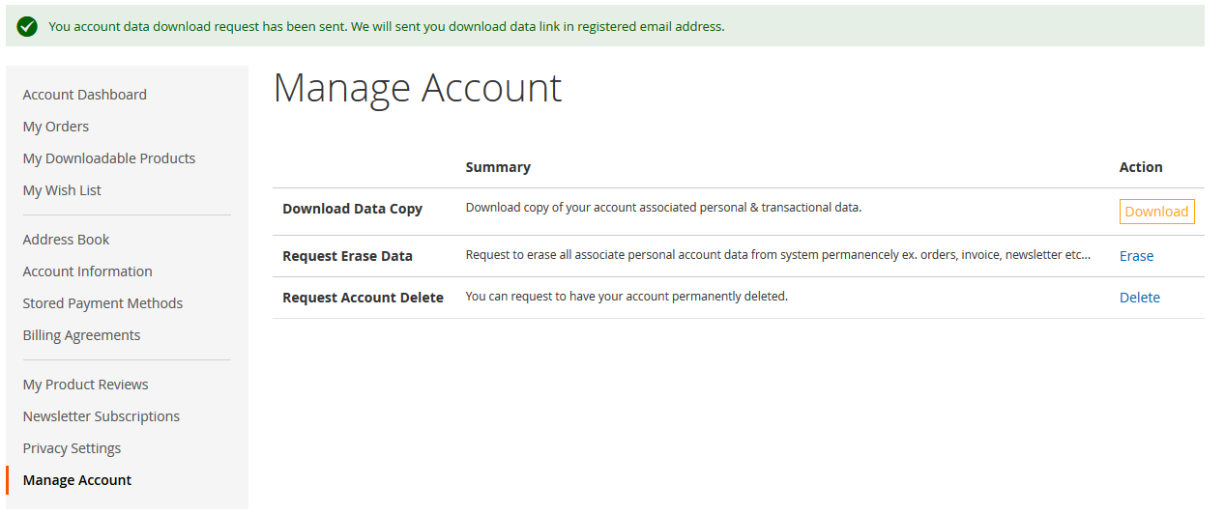The width and height of the screenshot is (1225, 514).
Task: Open Privacy Settings page
Action: pos(73,448)
